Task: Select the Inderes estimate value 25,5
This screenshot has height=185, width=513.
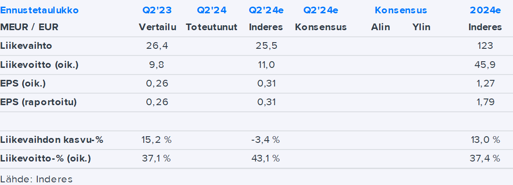Action: click(x=266, y=46)
